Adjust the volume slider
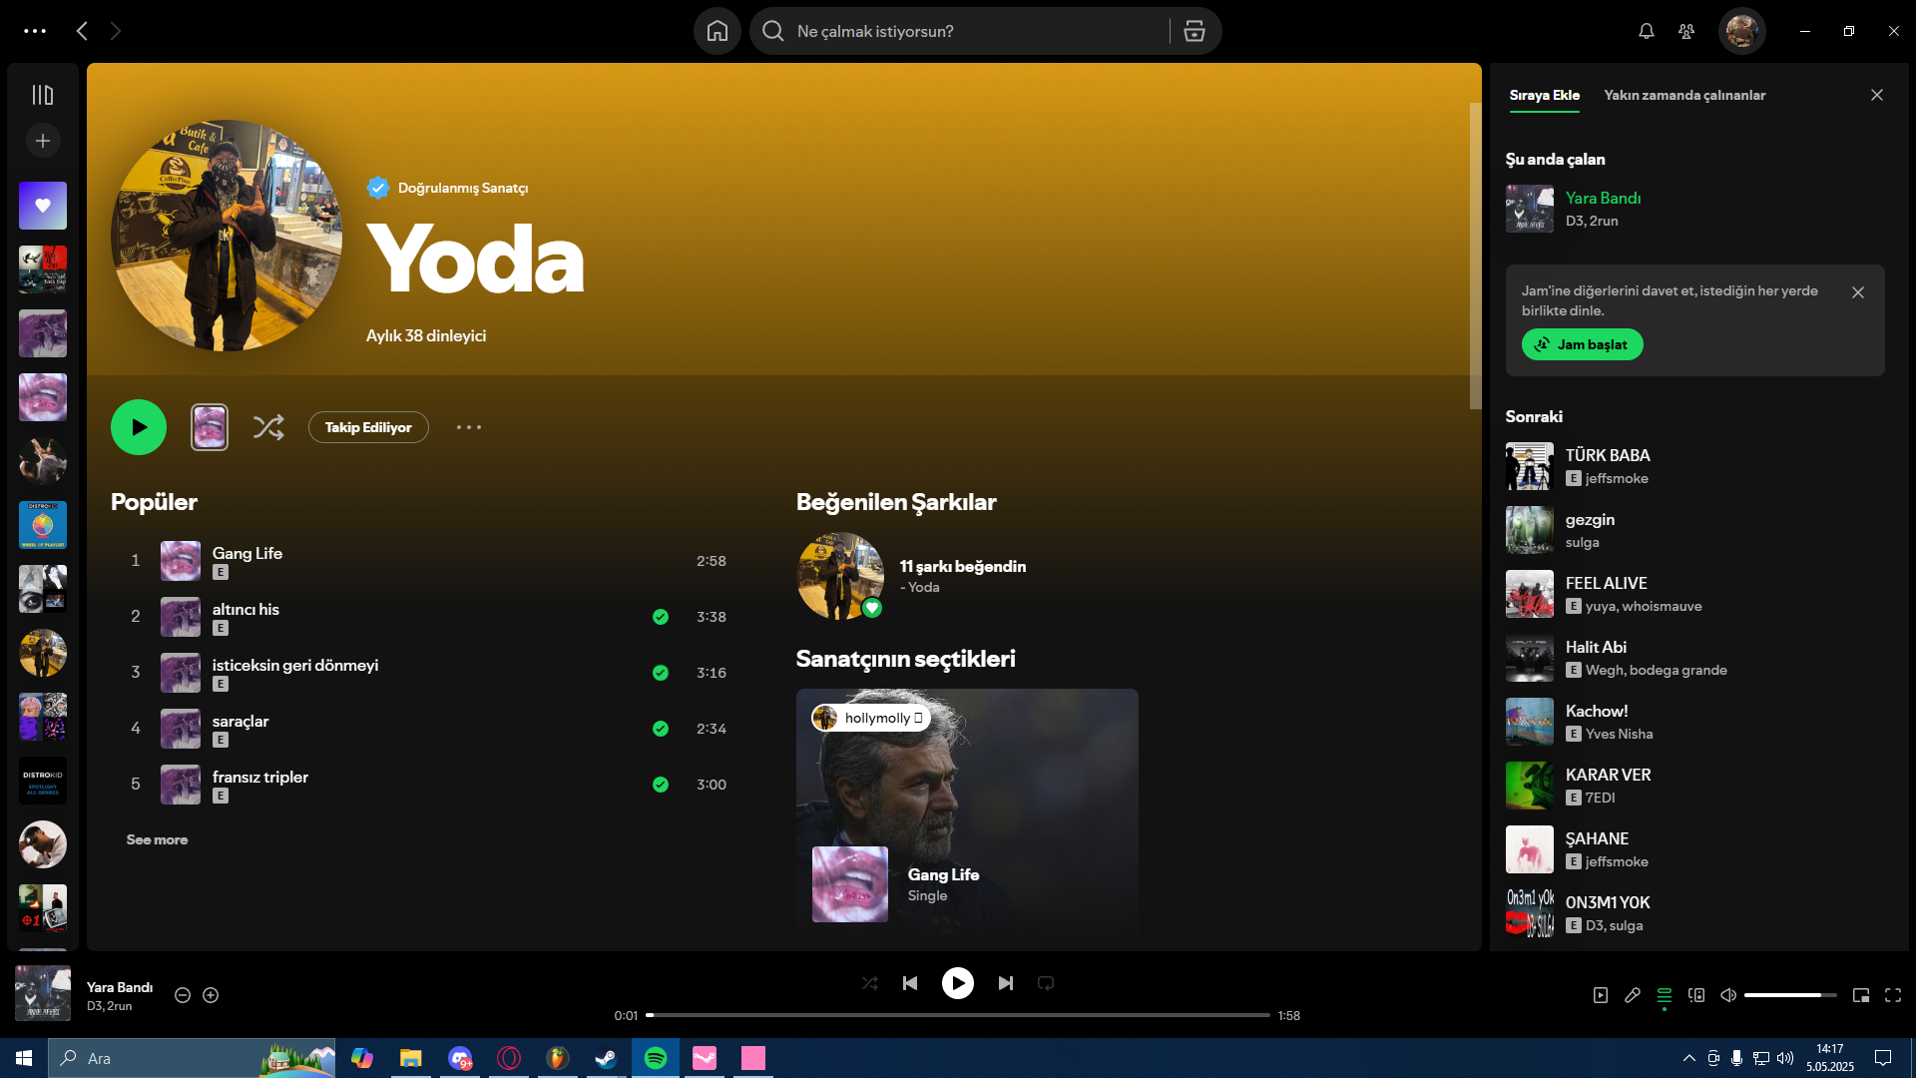1916x1078 pixels. [1789, 995]
